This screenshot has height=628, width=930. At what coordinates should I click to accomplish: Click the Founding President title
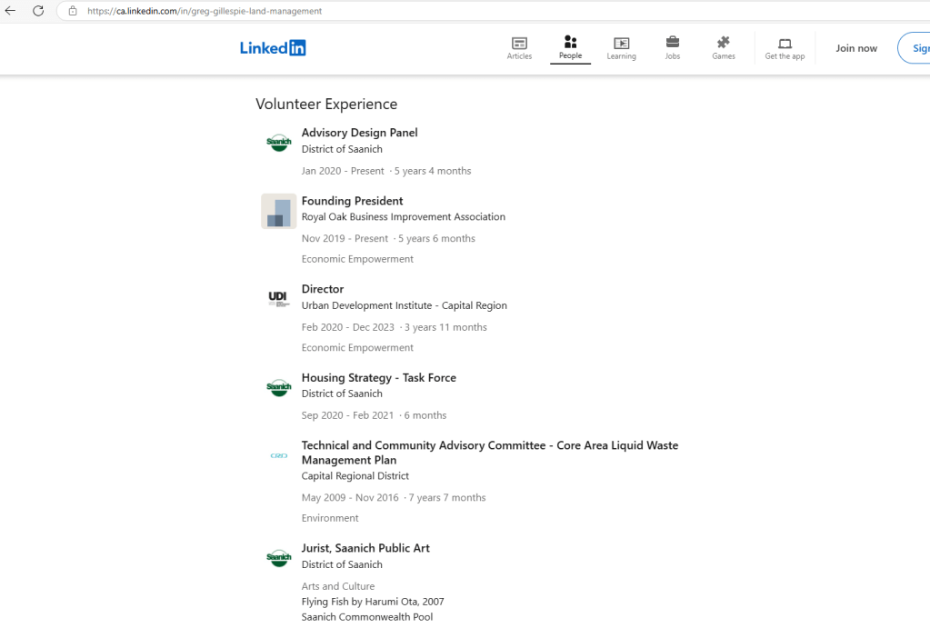click(x=352, y=201)
